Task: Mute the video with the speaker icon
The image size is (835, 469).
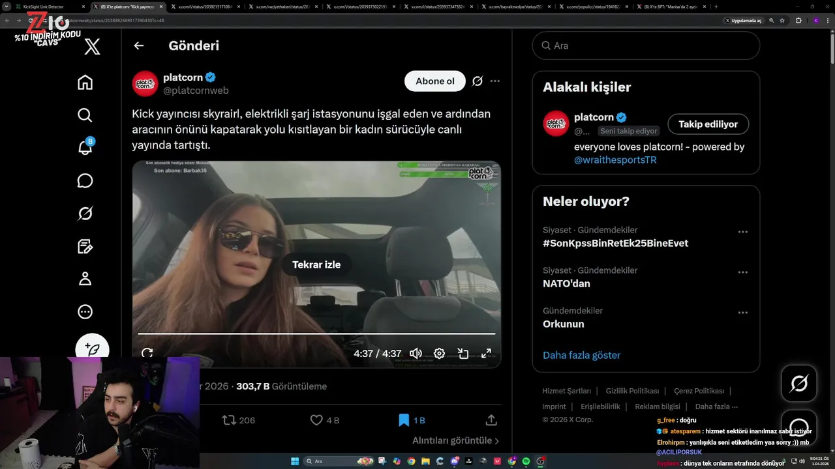Action: click(416, 353)
